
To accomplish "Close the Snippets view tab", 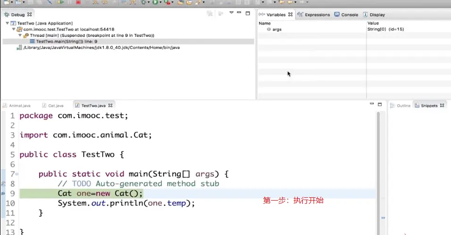I will pos(442,106).
